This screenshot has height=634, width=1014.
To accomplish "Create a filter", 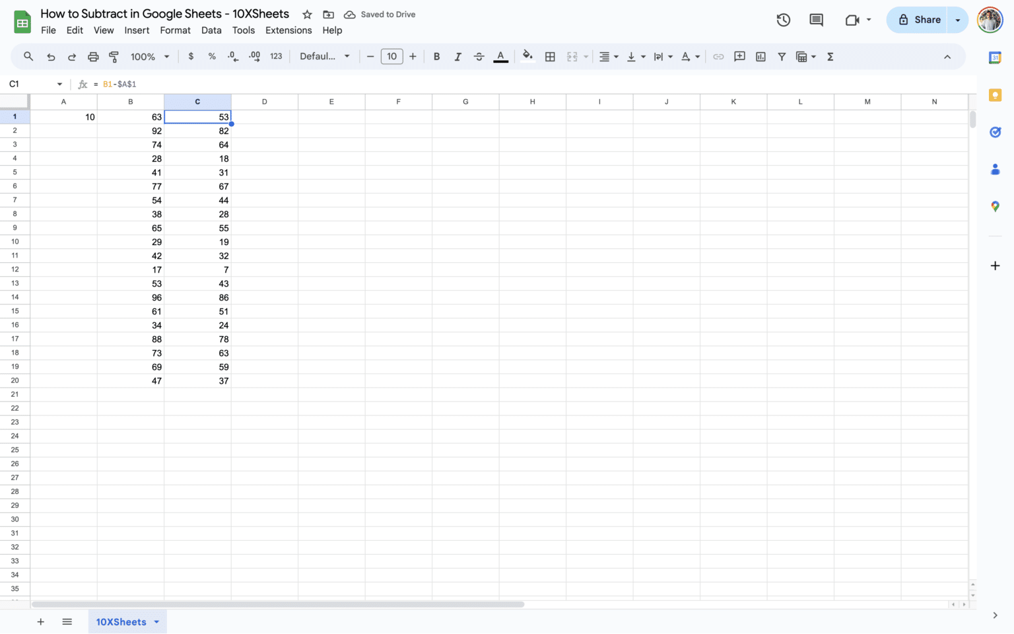I will 782,56.
